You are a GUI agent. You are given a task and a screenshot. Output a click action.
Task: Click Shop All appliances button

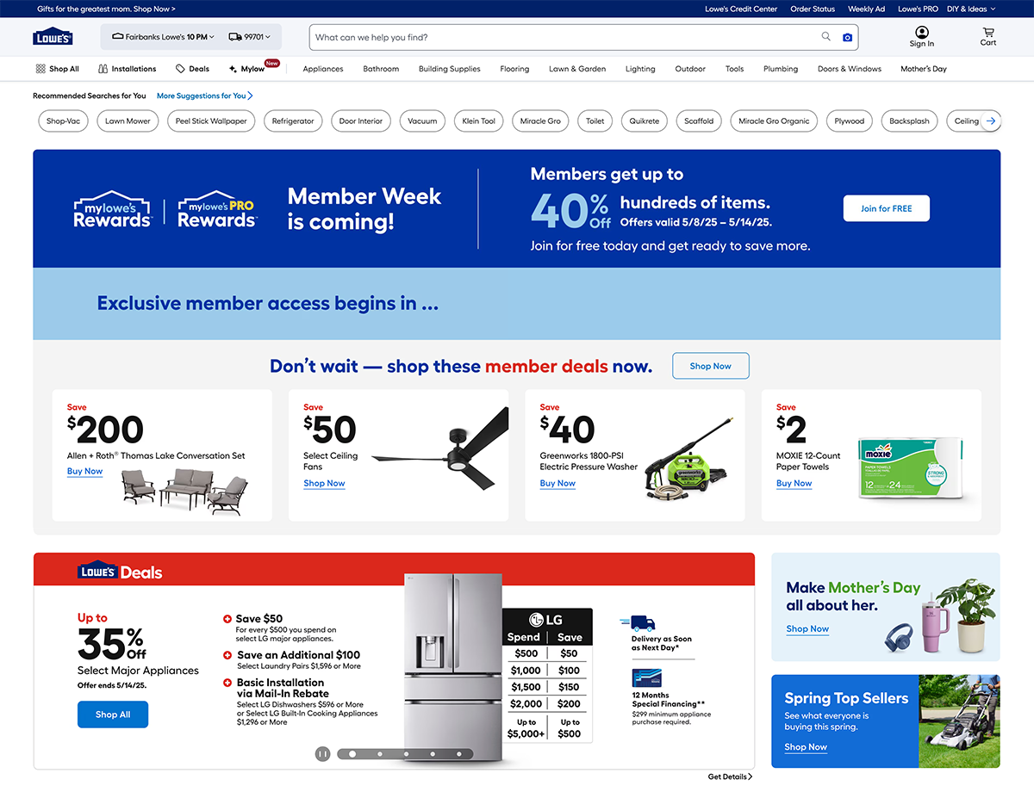pyautogui.click(x=113, y=714)
